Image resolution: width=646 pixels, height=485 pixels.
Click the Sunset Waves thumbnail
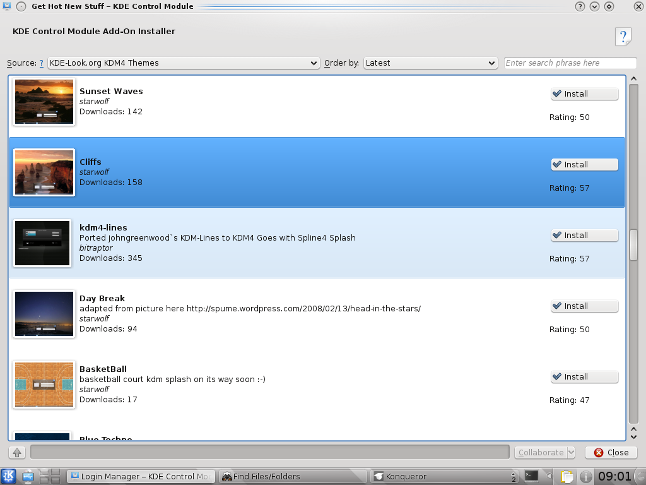(44, 102)
